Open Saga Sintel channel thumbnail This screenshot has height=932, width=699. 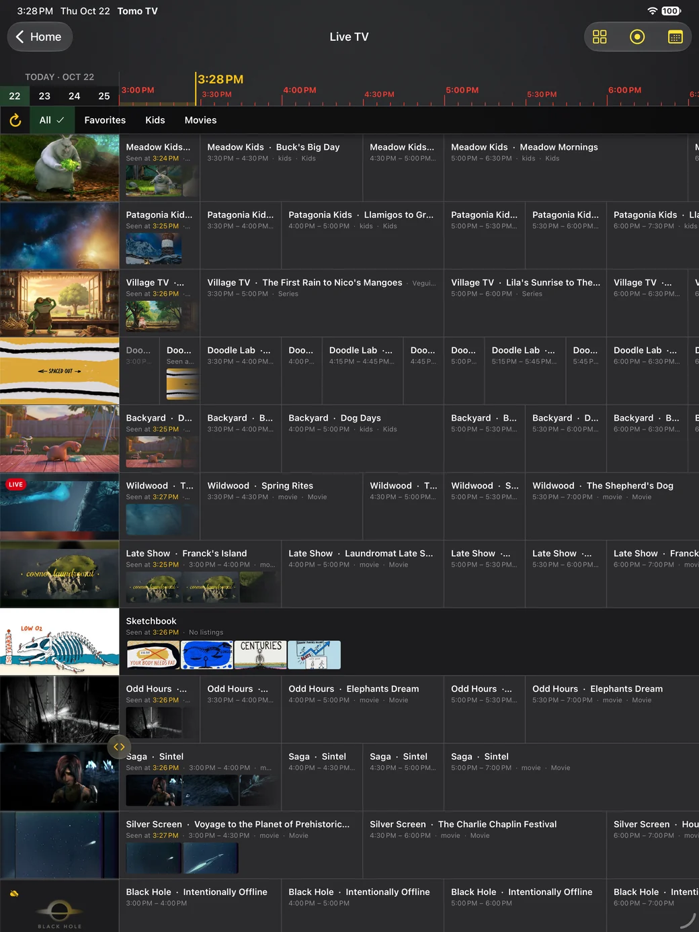(60, 777)
